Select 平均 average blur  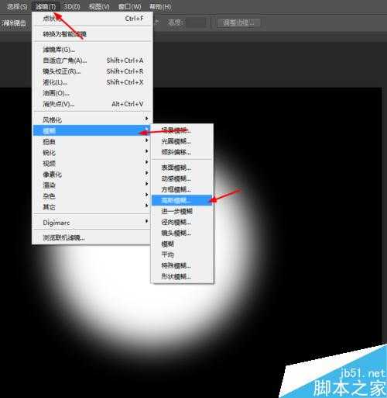point(182,254)
